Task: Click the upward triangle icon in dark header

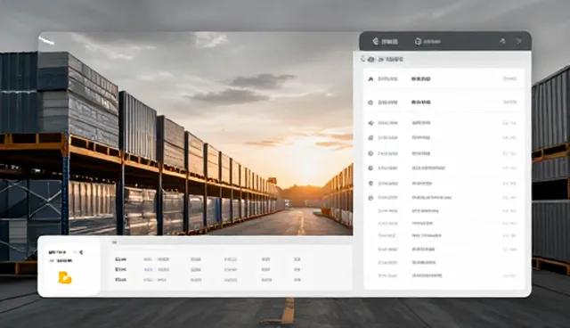Action: coord(502,41)
